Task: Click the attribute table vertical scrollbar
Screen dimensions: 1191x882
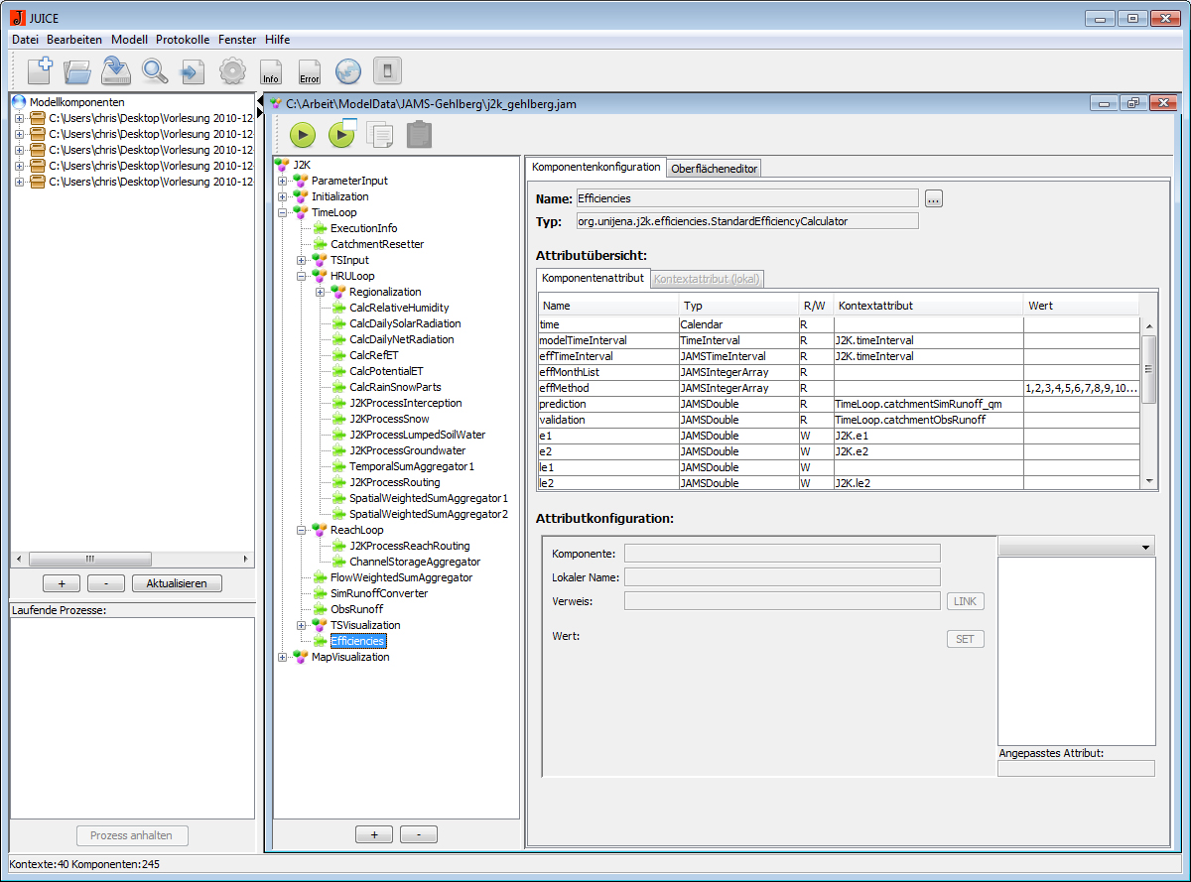Action: pyautogui.click(x=1149, y=369)
